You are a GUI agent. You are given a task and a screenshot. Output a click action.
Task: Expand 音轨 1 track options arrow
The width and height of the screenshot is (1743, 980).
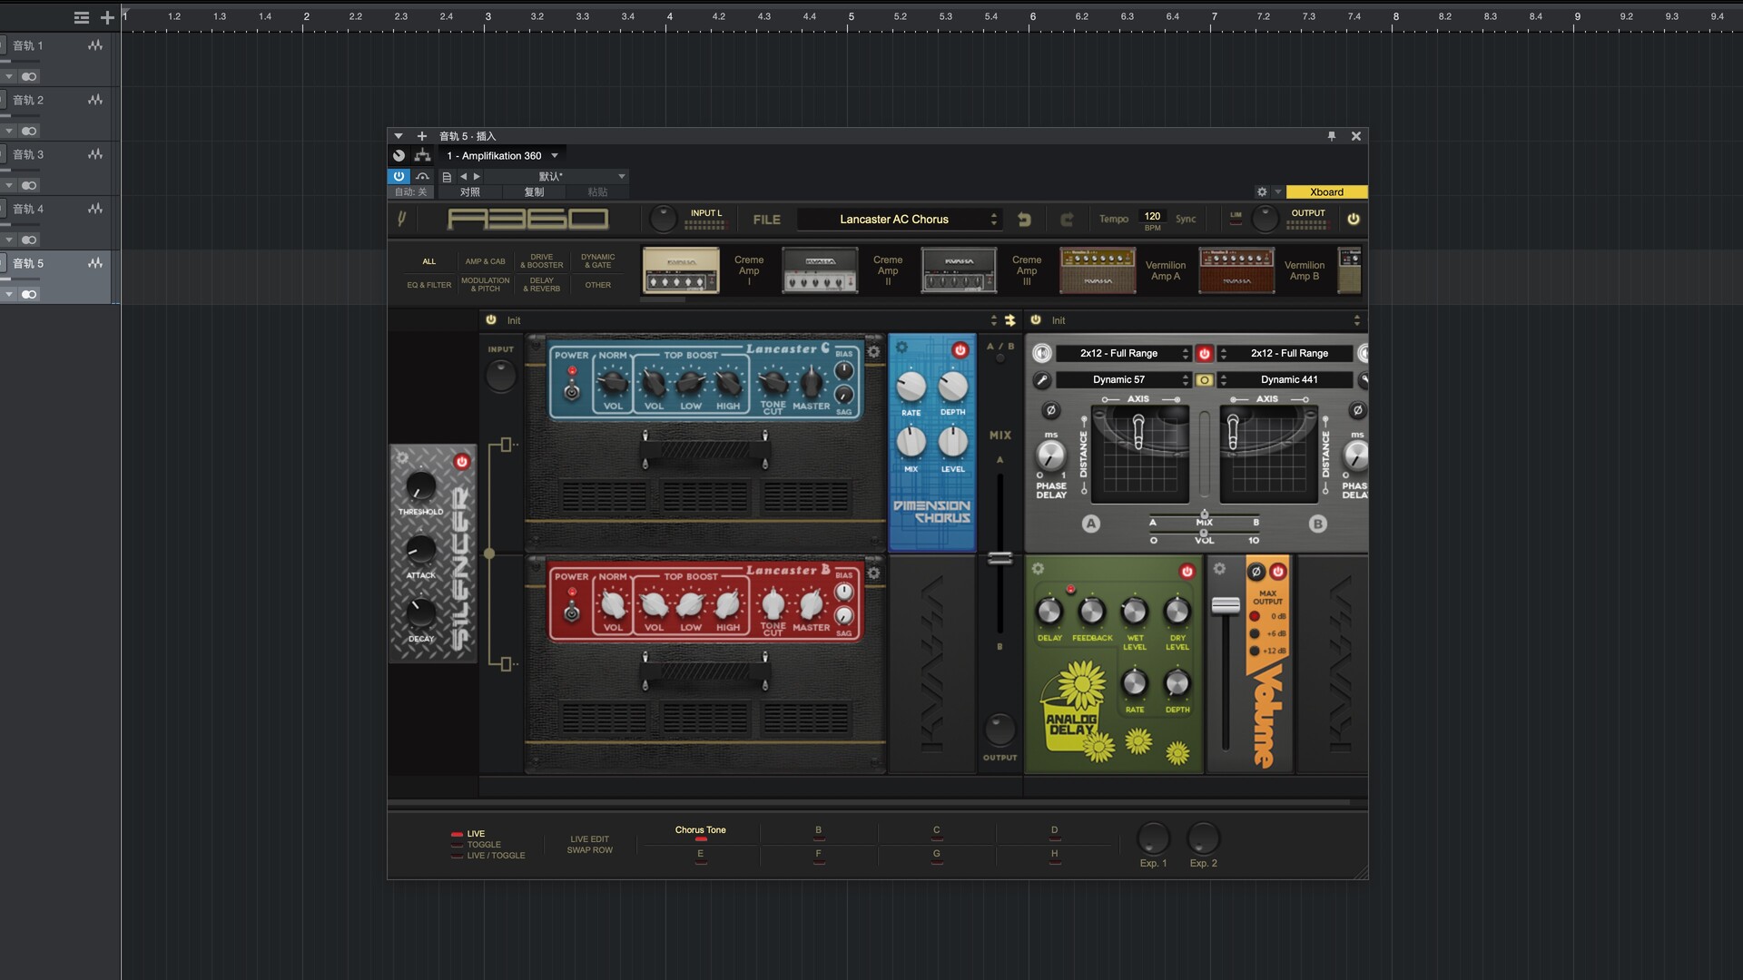9,76
